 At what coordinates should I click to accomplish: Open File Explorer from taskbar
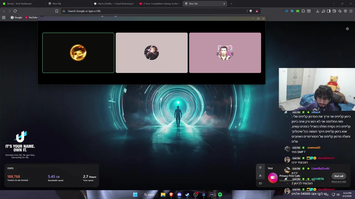pyautogui.click(x=163, y=195)
